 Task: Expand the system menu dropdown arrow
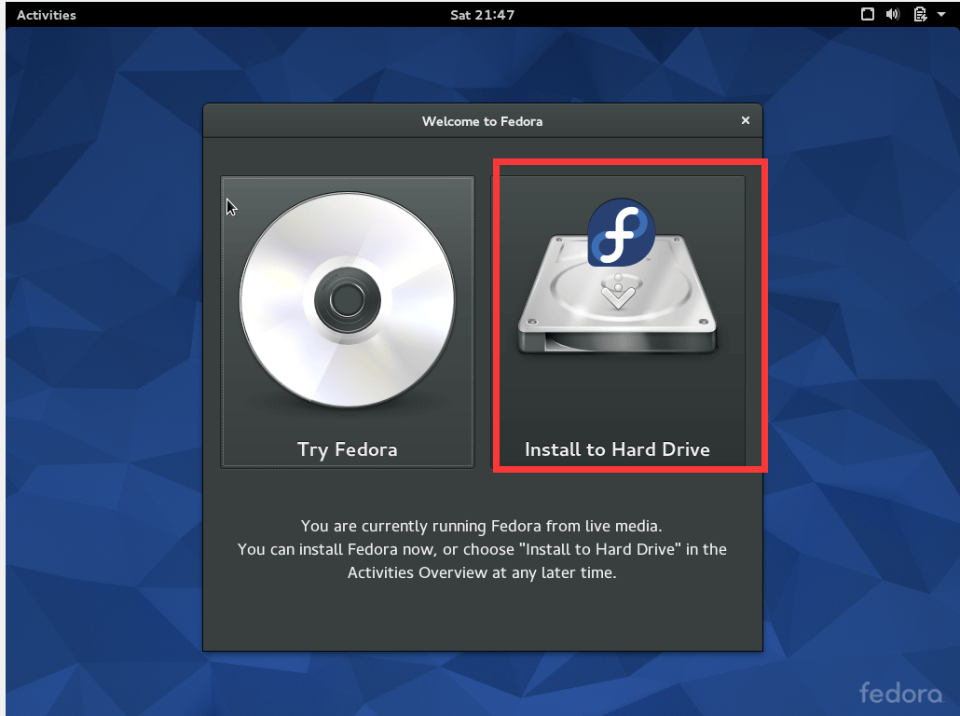coord(940,15)
